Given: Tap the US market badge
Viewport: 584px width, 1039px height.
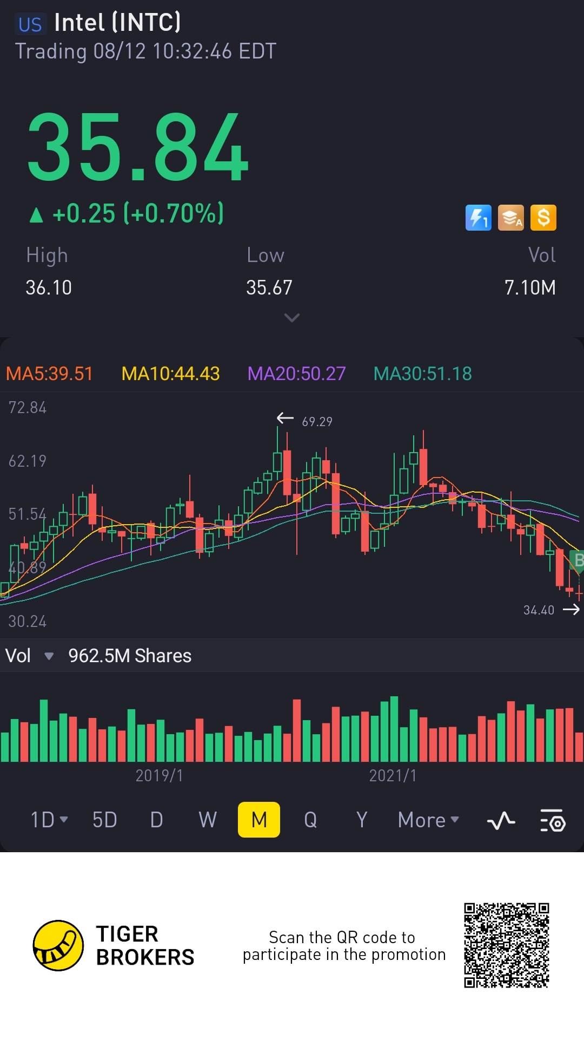Looking at the screenshot, I should tap(30, 24).
